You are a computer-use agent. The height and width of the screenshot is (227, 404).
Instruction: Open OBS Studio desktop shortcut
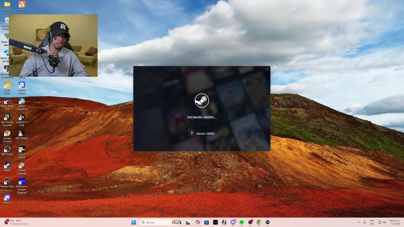[7, 151]
